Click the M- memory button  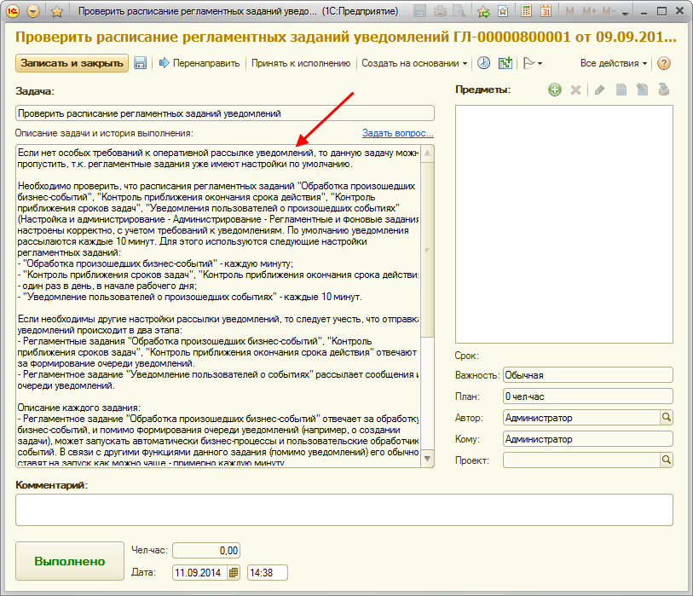pos(609,11)
